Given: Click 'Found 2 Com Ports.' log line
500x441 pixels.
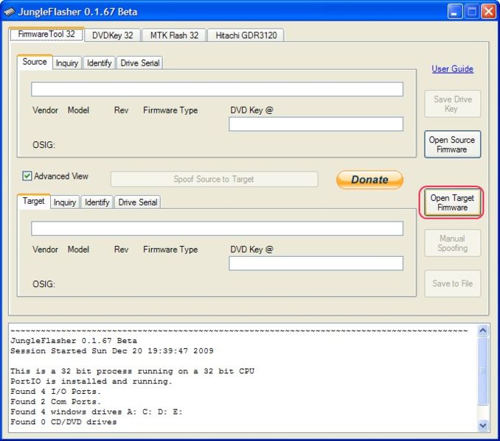Looking at the screenshot, I should click(55, 401).
